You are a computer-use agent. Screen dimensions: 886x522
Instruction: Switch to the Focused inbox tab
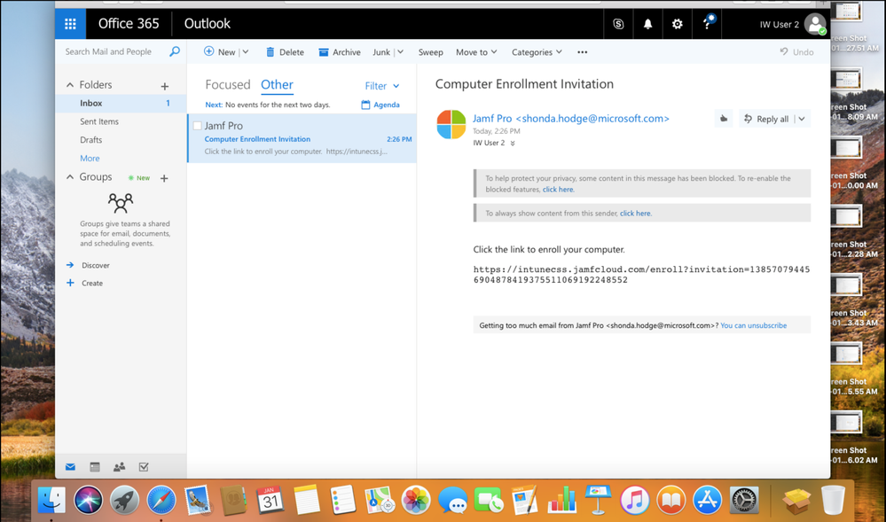tap(228, 85)
